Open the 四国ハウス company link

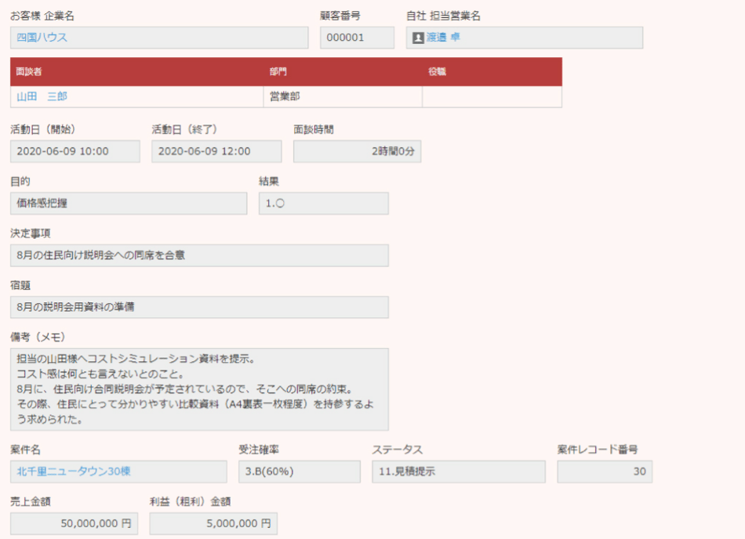[42, 38]
